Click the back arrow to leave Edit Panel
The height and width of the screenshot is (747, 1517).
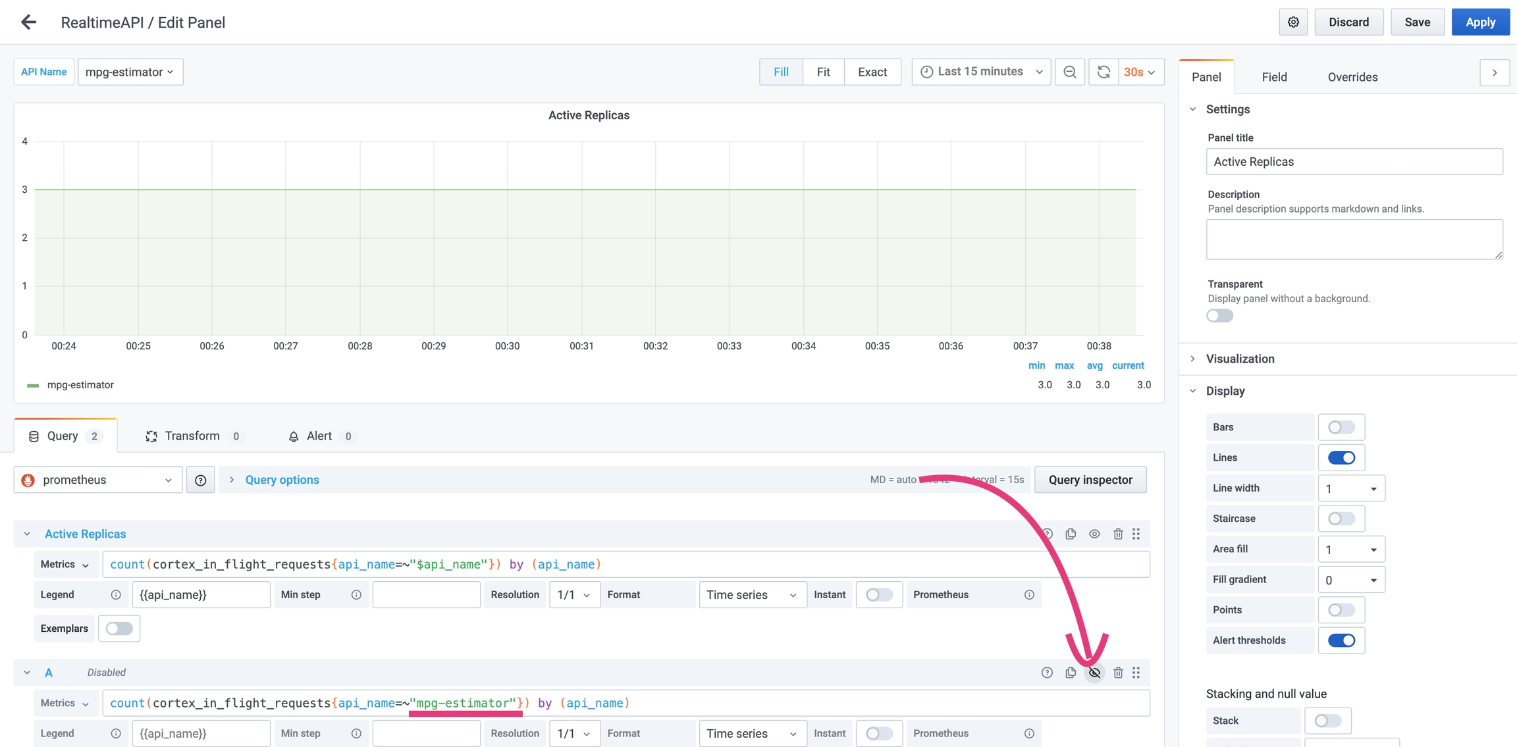[28, 22]
